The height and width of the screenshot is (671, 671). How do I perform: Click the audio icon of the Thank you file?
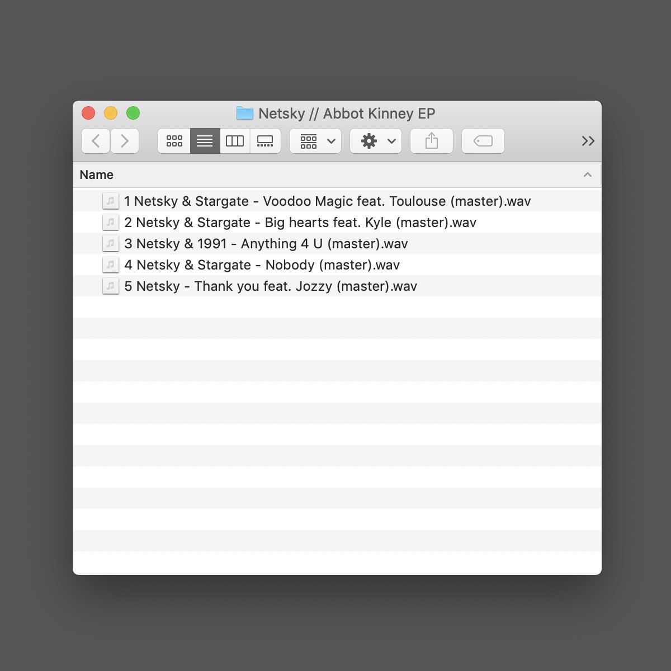click(111, 286)
